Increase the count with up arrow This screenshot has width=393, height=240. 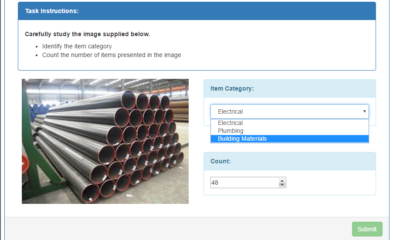282,180
